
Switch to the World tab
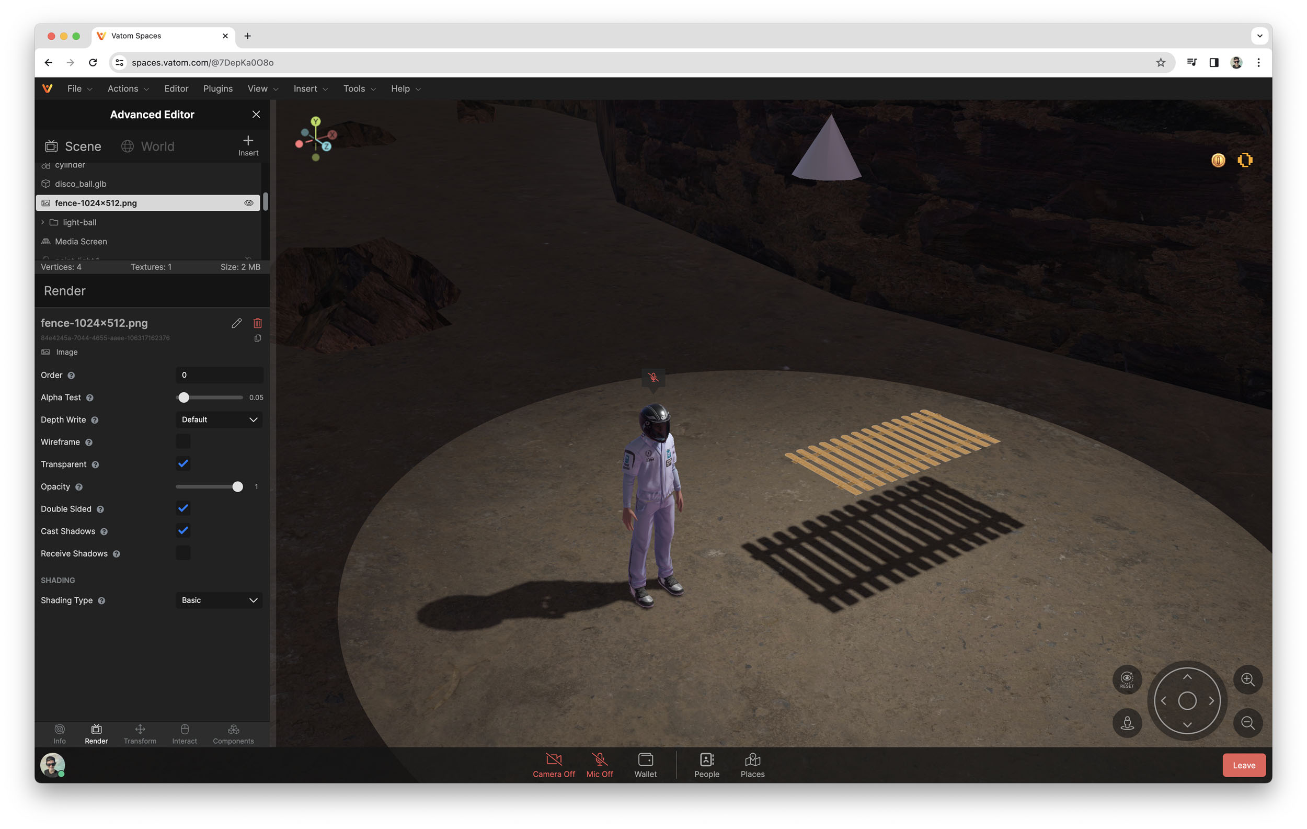147,146
